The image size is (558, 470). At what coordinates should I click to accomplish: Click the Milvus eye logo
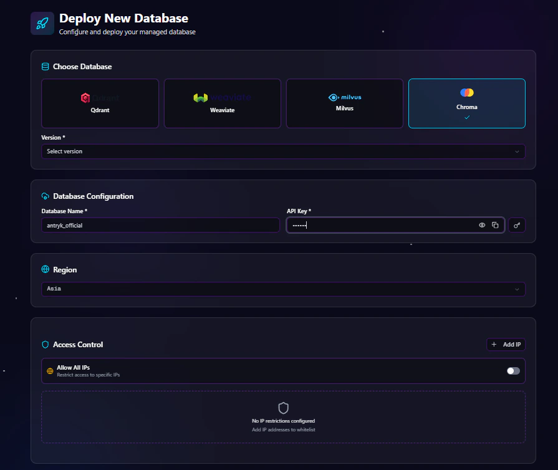pyautogui.click(x=333, y=97)
